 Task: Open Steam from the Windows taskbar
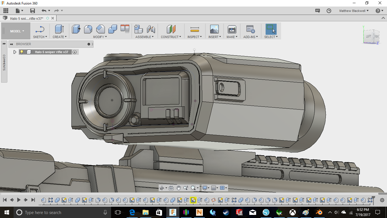226,212
